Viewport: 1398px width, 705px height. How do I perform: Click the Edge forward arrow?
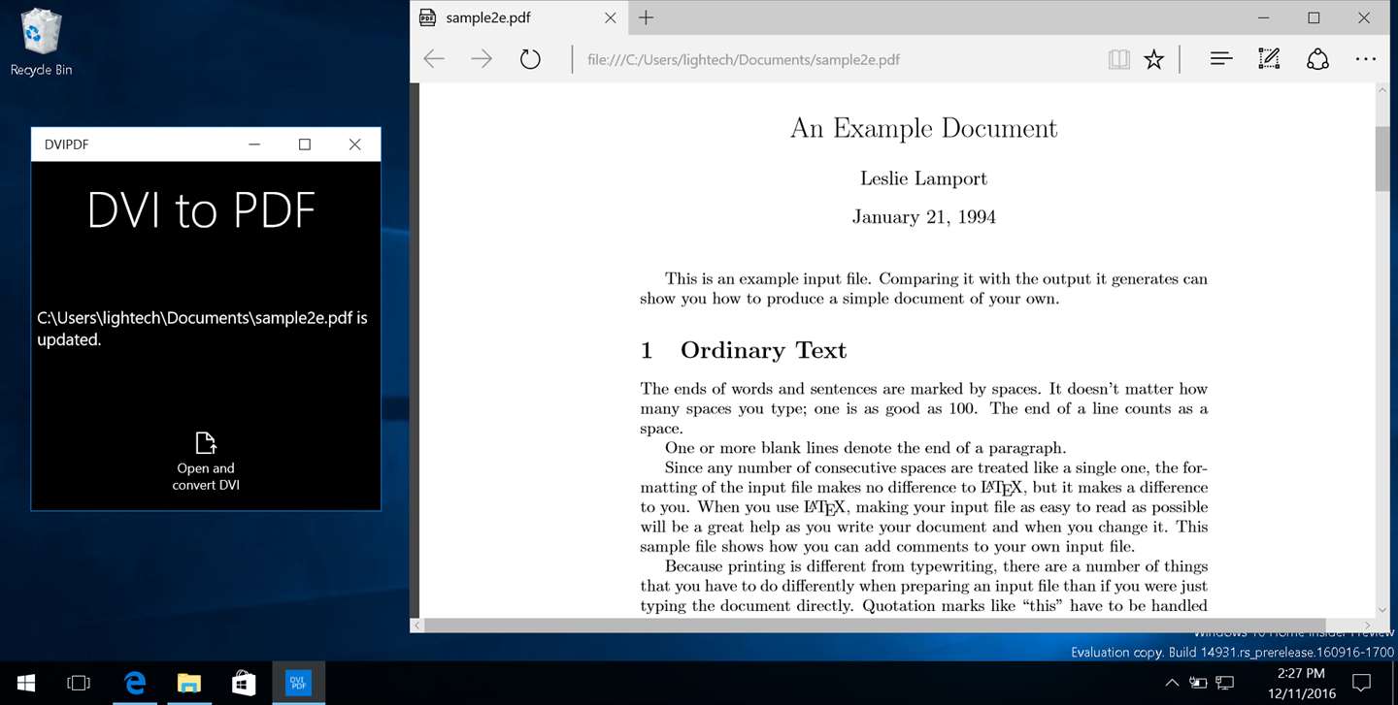tap(482, 59)
